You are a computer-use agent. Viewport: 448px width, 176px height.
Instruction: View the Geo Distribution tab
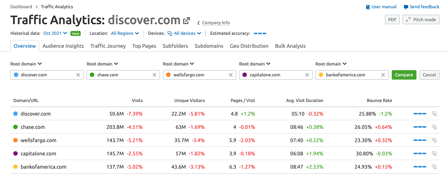(x=249, y=46)
